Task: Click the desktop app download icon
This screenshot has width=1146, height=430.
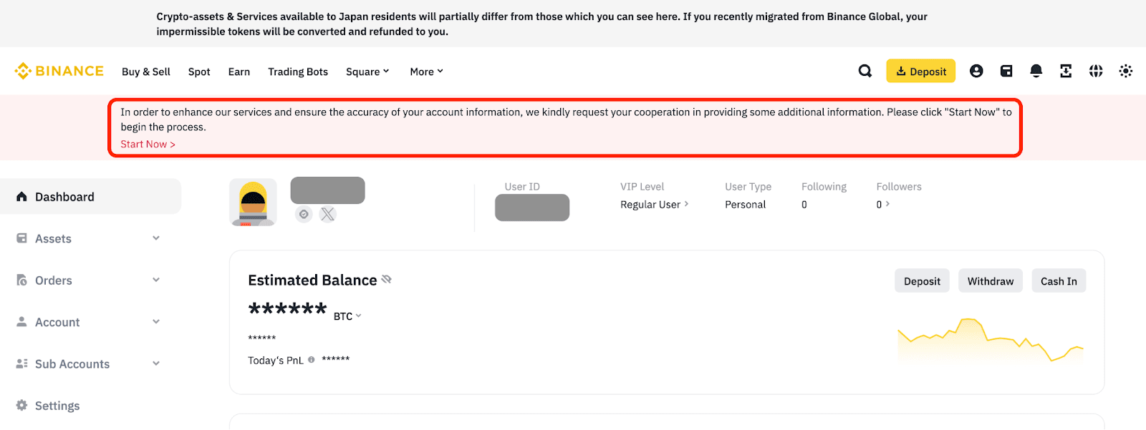Action: click(1066, 71)
